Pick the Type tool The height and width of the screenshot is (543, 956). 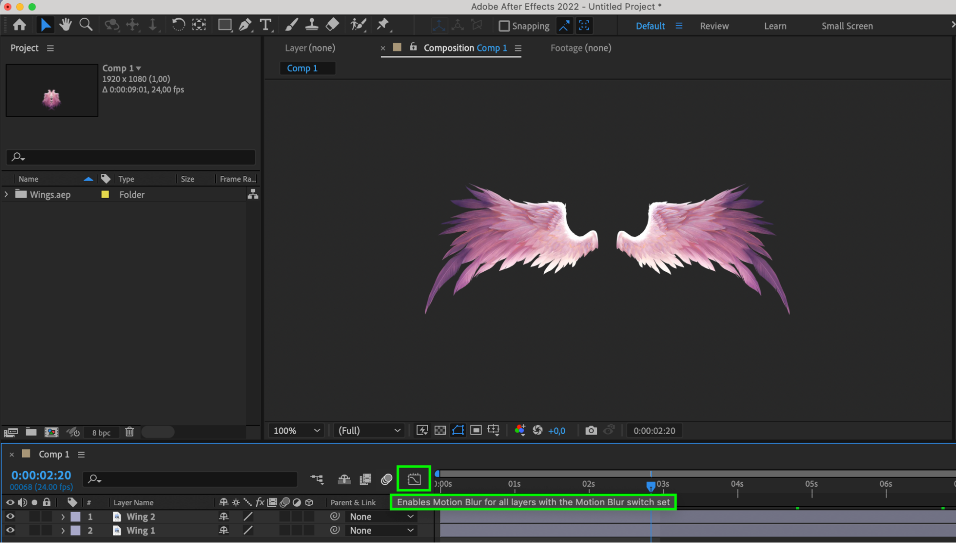tap(265, 25)
